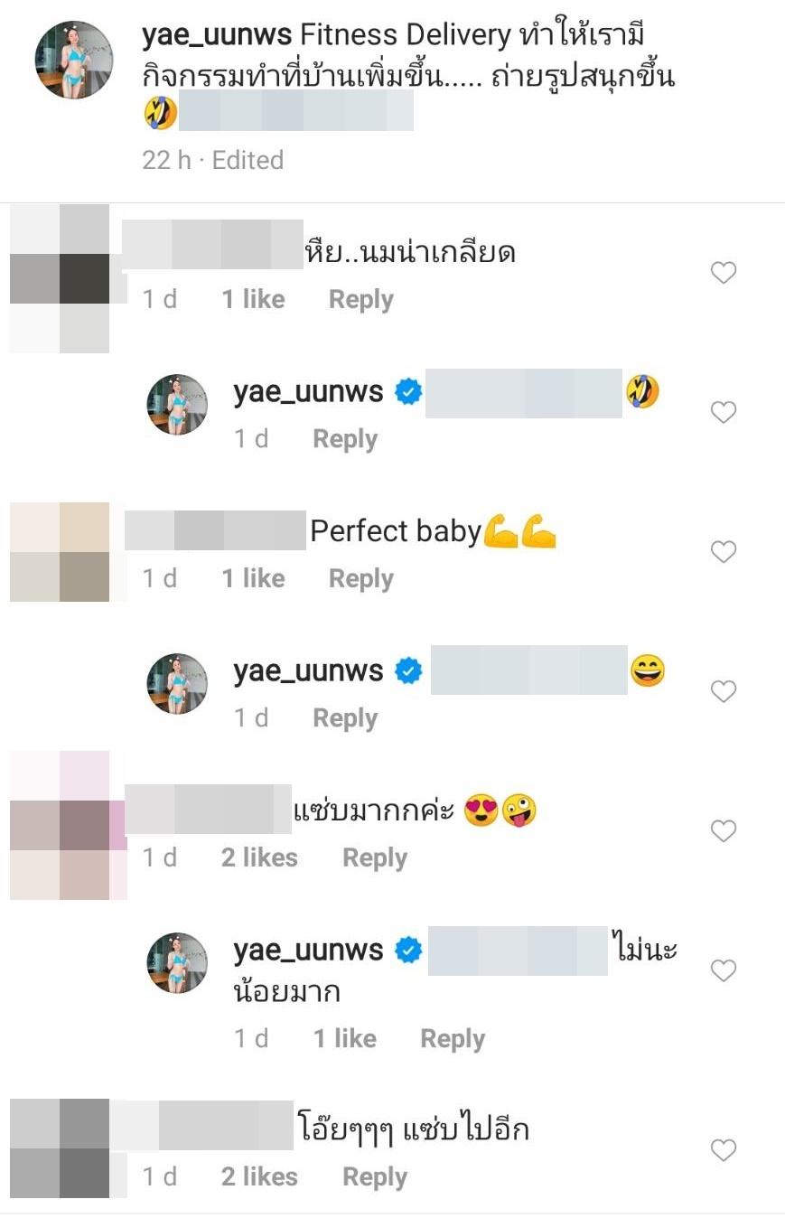Image resolution: width=785 pixels, height=1218 pixels.
Task: Reply under 'ไม่นะ น้อยมาก' comment
Action: 453,1038
